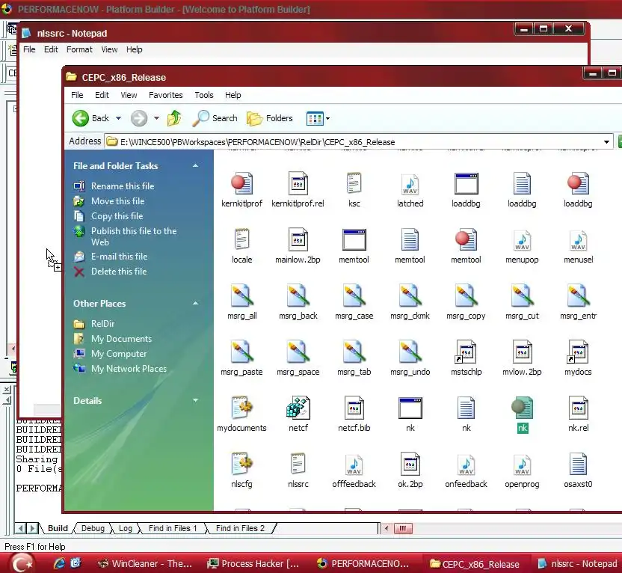Expand the Address bar dropdown

[606, 142]
